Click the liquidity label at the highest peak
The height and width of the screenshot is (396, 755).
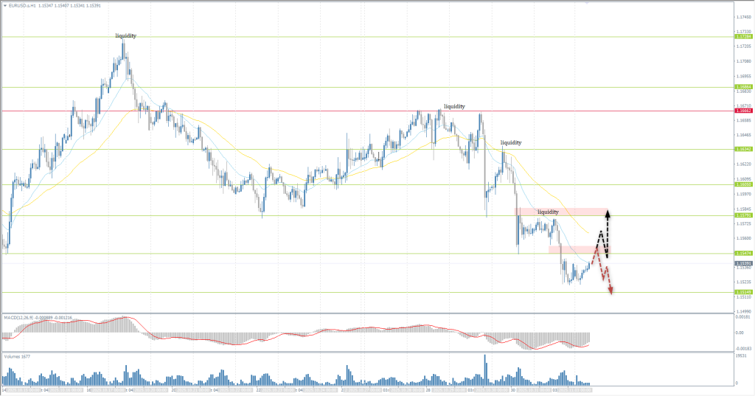(125, 35)
